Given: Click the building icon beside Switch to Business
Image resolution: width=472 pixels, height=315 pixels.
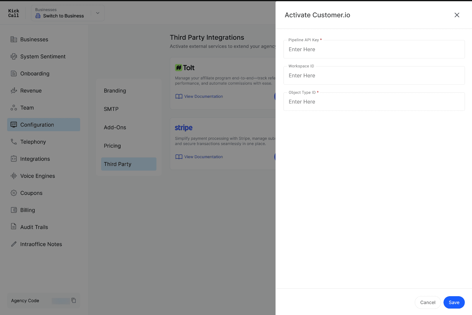Looking at the screenshot, I should (x=38, y=16).
